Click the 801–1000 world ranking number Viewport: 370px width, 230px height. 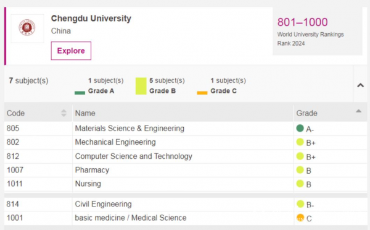click(302, 22)
